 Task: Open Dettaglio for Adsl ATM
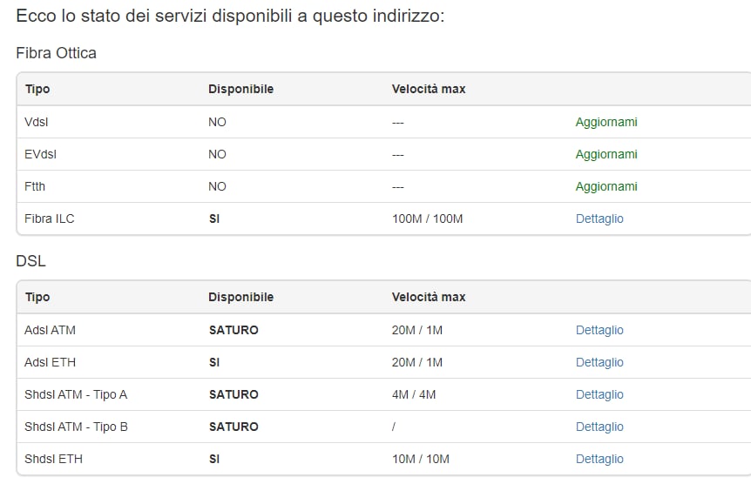(x=599, y=330)
